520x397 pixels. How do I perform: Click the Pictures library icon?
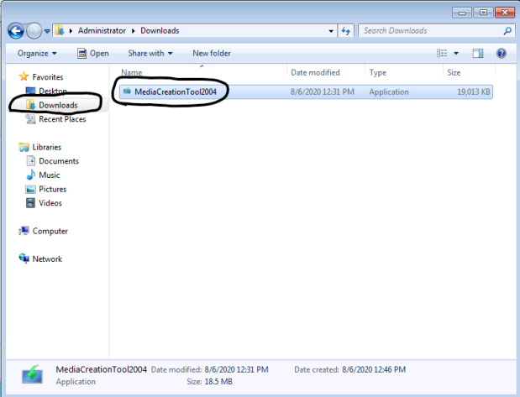tap(30, 189)
